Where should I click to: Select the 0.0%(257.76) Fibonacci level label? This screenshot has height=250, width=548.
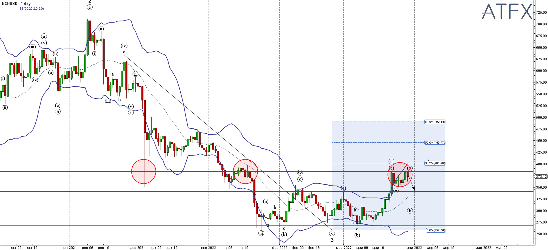point(435,230)
